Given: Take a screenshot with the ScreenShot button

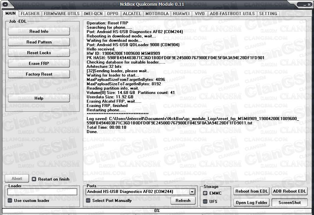Looking at the screenshot, I should 290,203.
